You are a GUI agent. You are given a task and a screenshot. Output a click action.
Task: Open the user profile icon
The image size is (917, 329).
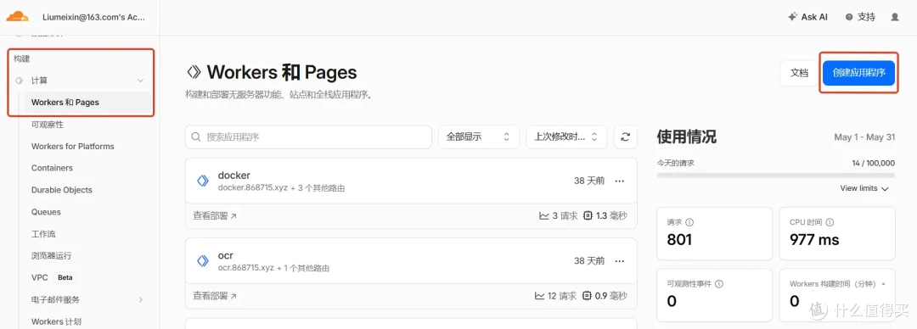[x=895, y=17]
